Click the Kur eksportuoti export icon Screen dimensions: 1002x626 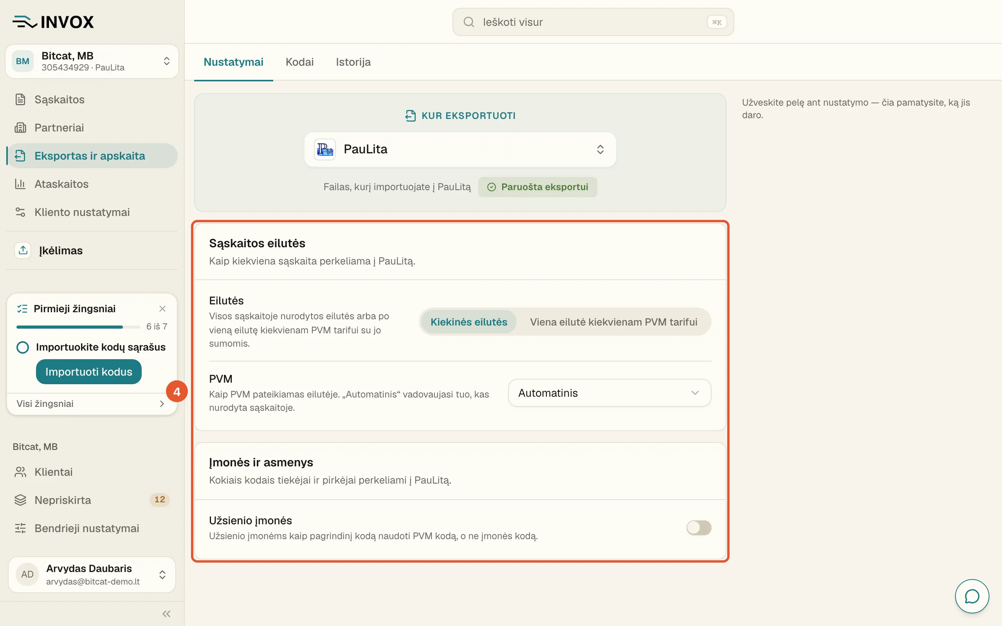[x=410, y=115]
